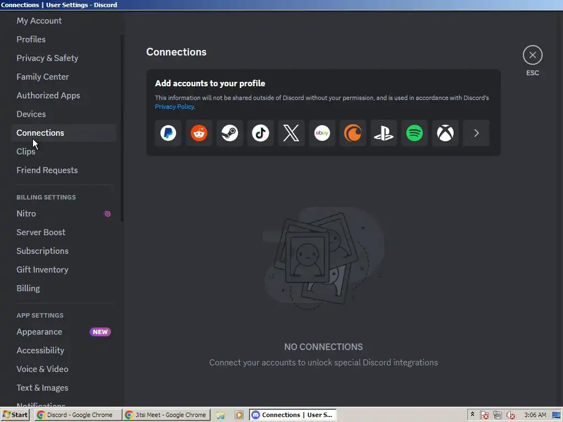Expand hidden system tray icons

click(x=472, y=414)
